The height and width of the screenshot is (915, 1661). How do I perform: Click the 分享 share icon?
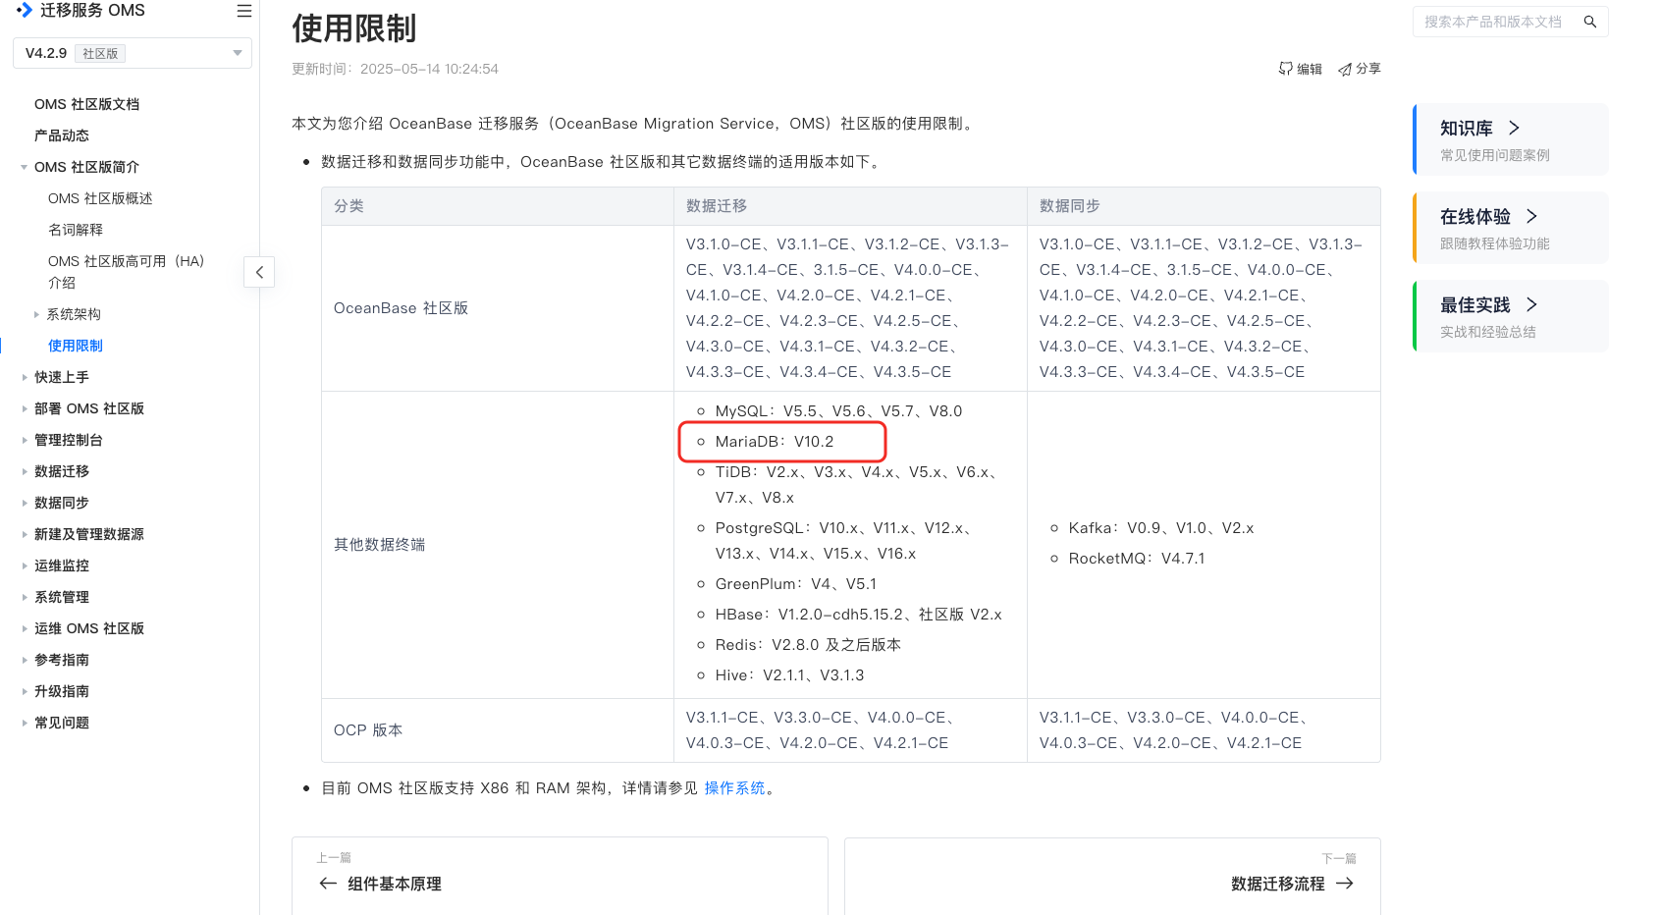(1345, 69)
